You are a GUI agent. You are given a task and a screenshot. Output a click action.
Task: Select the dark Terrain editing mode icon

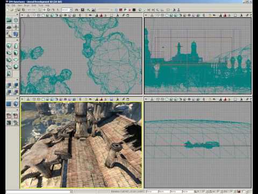point(9,27)
